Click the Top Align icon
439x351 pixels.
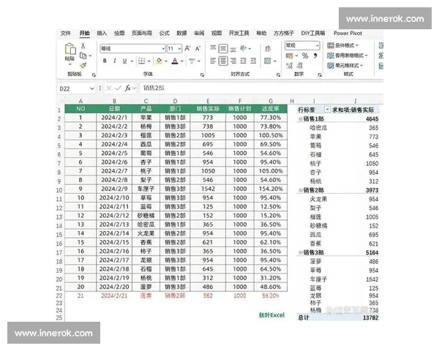click(x=213, y=48)
